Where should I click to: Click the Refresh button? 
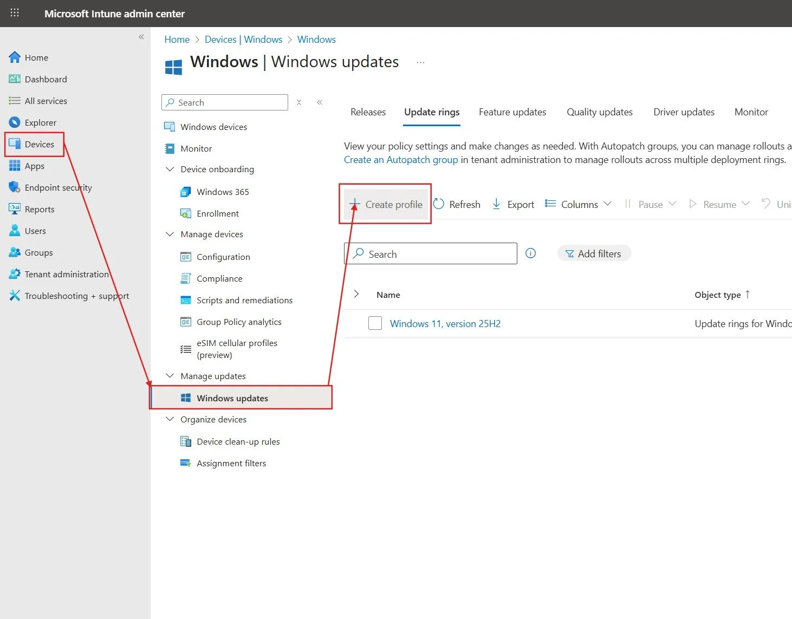tap(457, 204)
